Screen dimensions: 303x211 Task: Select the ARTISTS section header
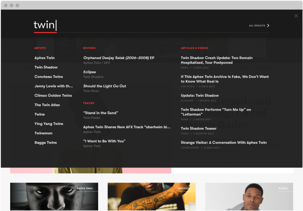[40, 48]
